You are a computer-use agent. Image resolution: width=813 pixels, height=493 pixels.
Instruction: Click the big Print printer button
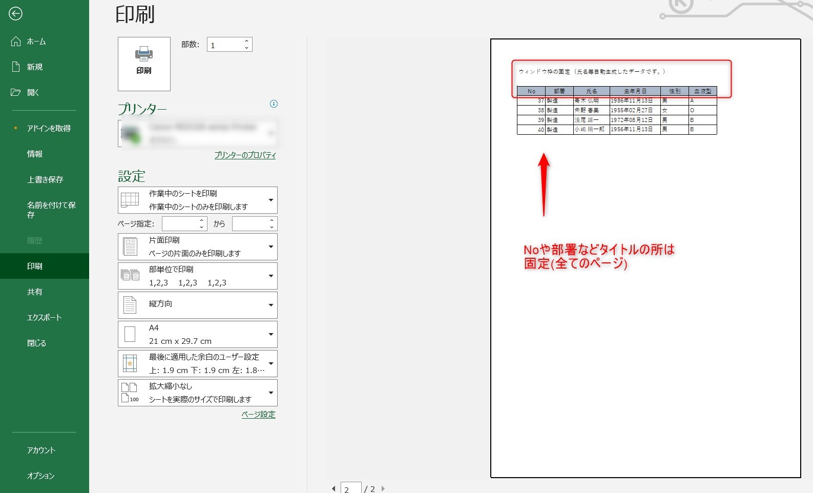click(144, 64)
